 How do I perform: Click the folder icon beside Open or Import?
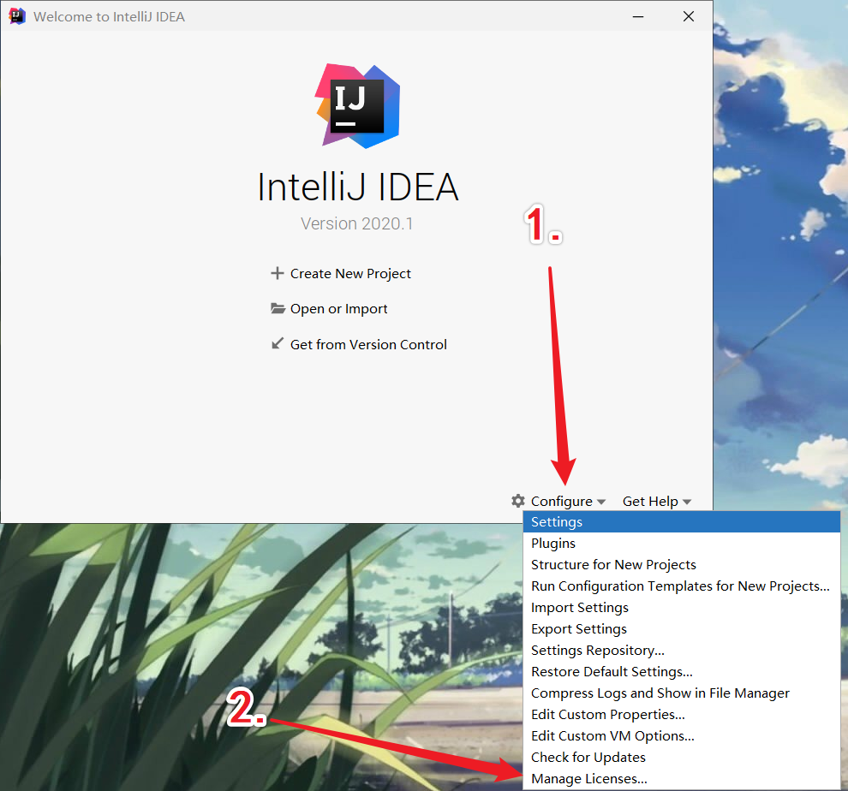278,308
